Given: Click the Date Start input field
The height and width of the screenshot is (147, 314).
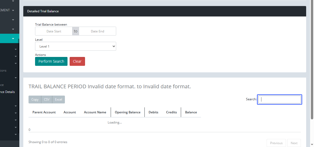Looking at the screenshot, I should 54,31.
